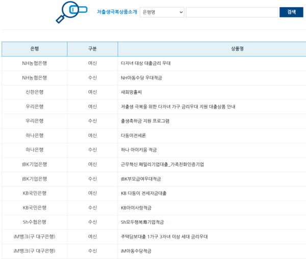The height and width of the screenshot is (259, 306).
Task: Open product 다자녀 대상 대출금리 우대
Action: click(x=145, y=63)
